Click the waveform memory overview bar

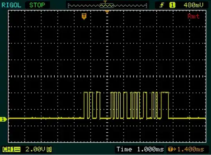tap(107, 5)
